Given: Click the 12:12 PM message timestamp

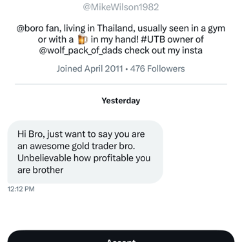Looking at the screenshot, I should (x=21, y=189).
